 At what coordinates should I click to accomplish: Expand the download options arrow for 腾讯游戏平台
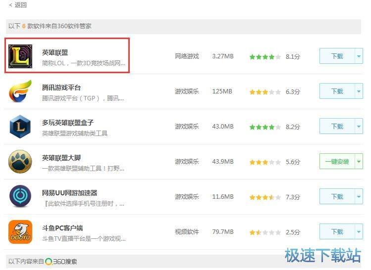[359, 91]
